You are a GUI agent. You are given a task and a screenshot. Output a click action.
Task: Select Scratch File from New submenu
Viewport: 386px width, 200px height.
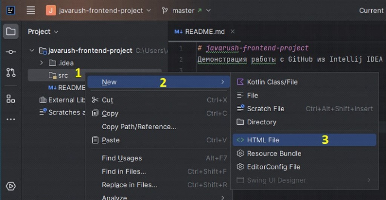[x=304, y=108]
